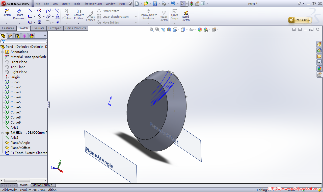Click the Edit Appearance color ball
Screen dimensions: 323x192
click(200, 30)
